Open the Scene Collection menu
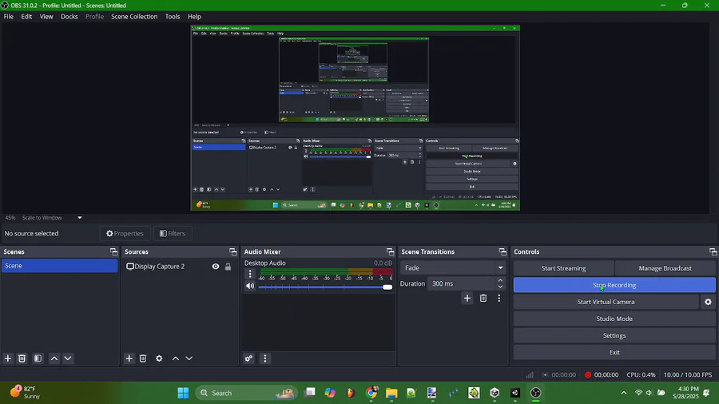 click(x=134, y=17)
